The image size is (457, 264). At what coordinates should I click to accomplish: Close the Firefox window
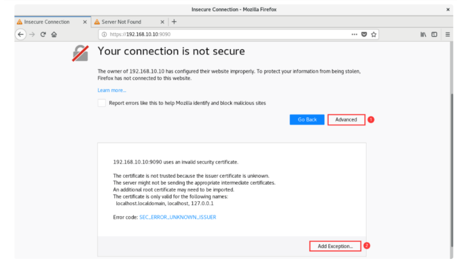[448, 10]
